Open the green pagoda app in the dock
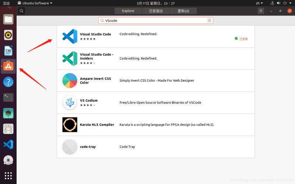 click(x=8, y=113)
